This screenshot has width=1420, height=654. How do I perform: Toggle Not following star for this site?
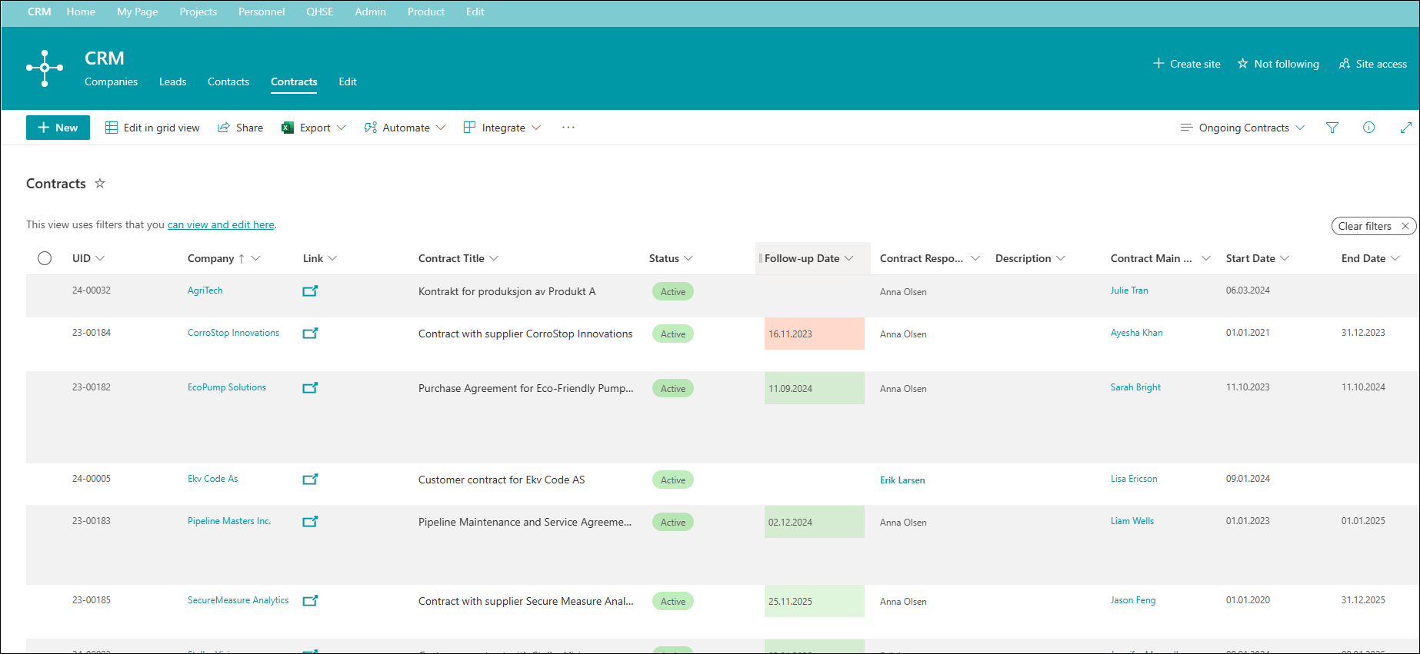coord(1278,64)
